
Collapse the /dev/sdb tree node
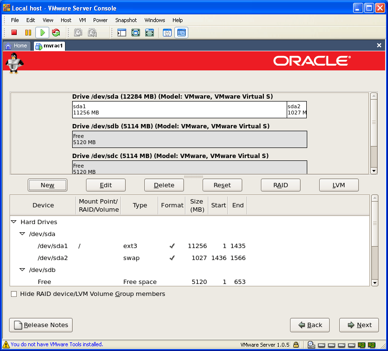click(x=22, y=270)
